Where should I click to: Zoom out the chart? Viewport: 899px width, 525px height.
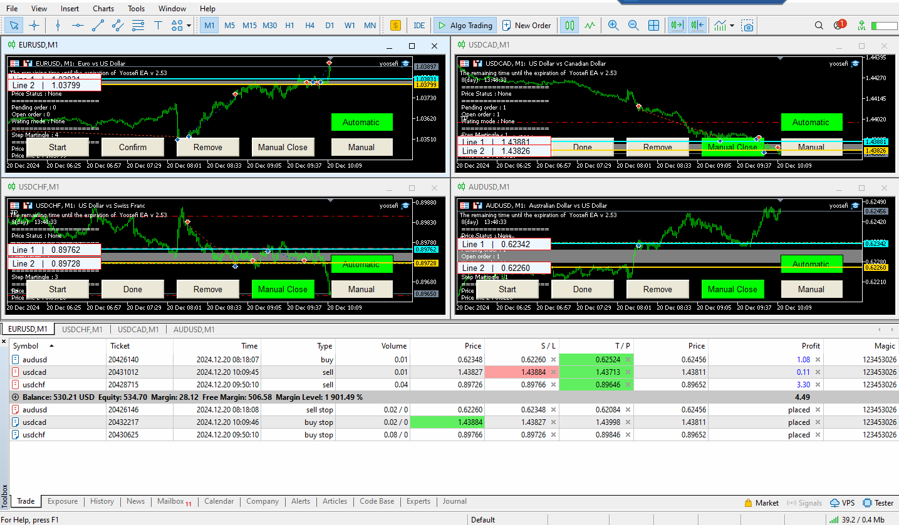[x=633, y=26]
